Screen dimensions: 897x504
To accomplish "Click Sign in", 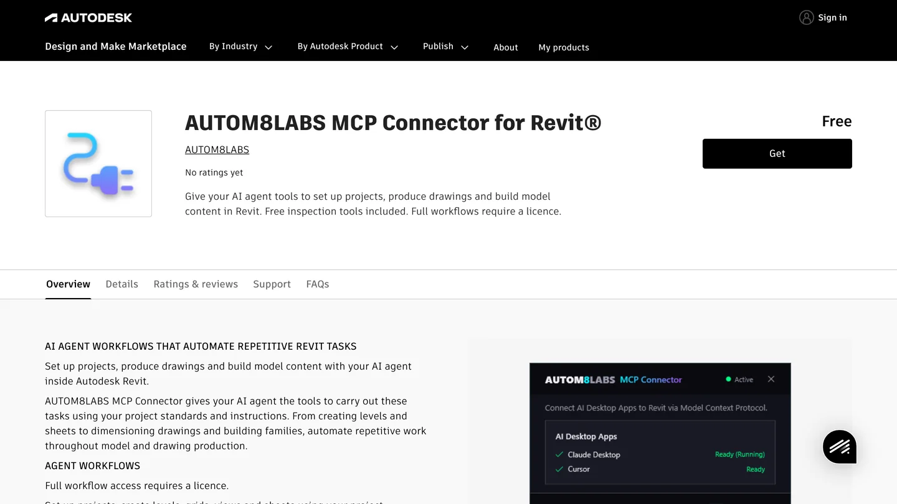I will [x=832, y=17].
